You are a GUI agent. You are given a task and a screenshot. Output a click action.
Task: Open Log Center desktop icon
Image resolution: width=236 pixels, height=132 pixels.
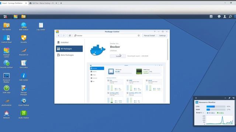pos(41,27)
